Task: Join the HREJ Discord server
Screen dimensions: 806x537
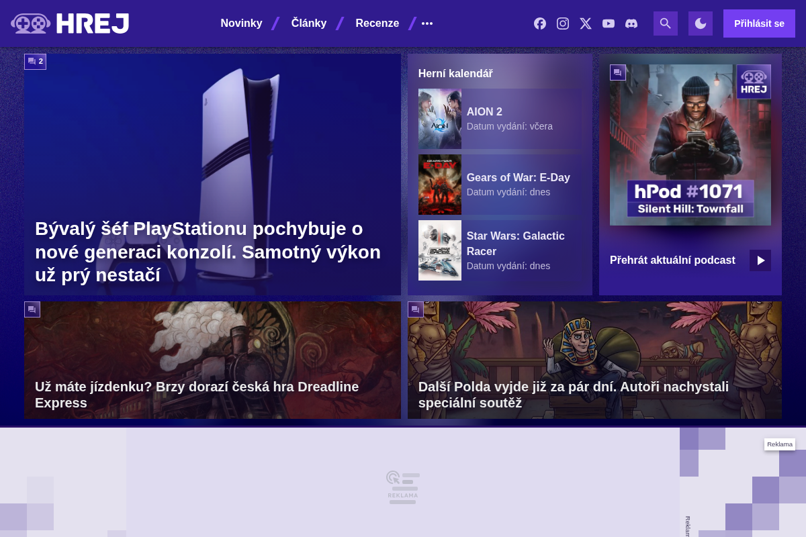Action: [631, 23]
